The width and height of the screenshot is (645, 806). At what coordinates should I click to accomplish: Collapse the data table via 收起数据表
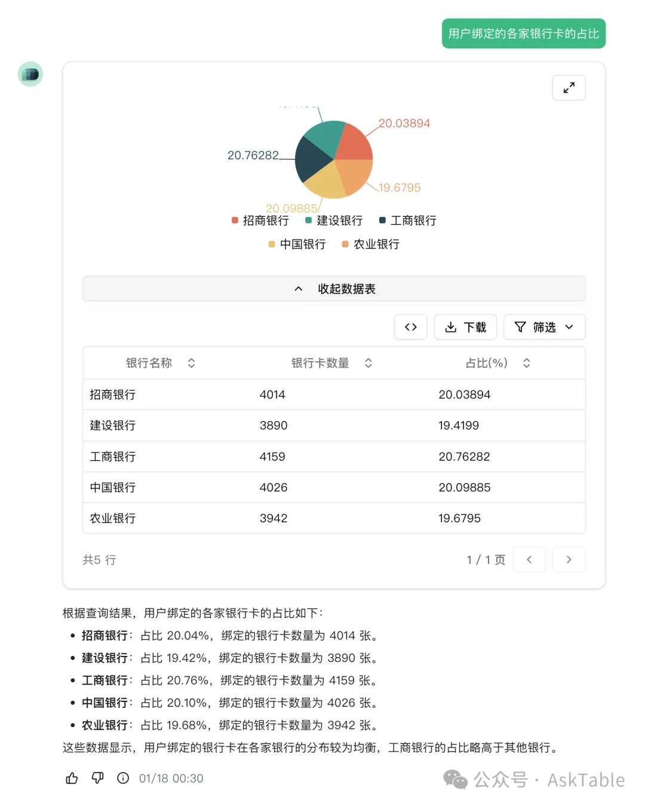point(334,289)
